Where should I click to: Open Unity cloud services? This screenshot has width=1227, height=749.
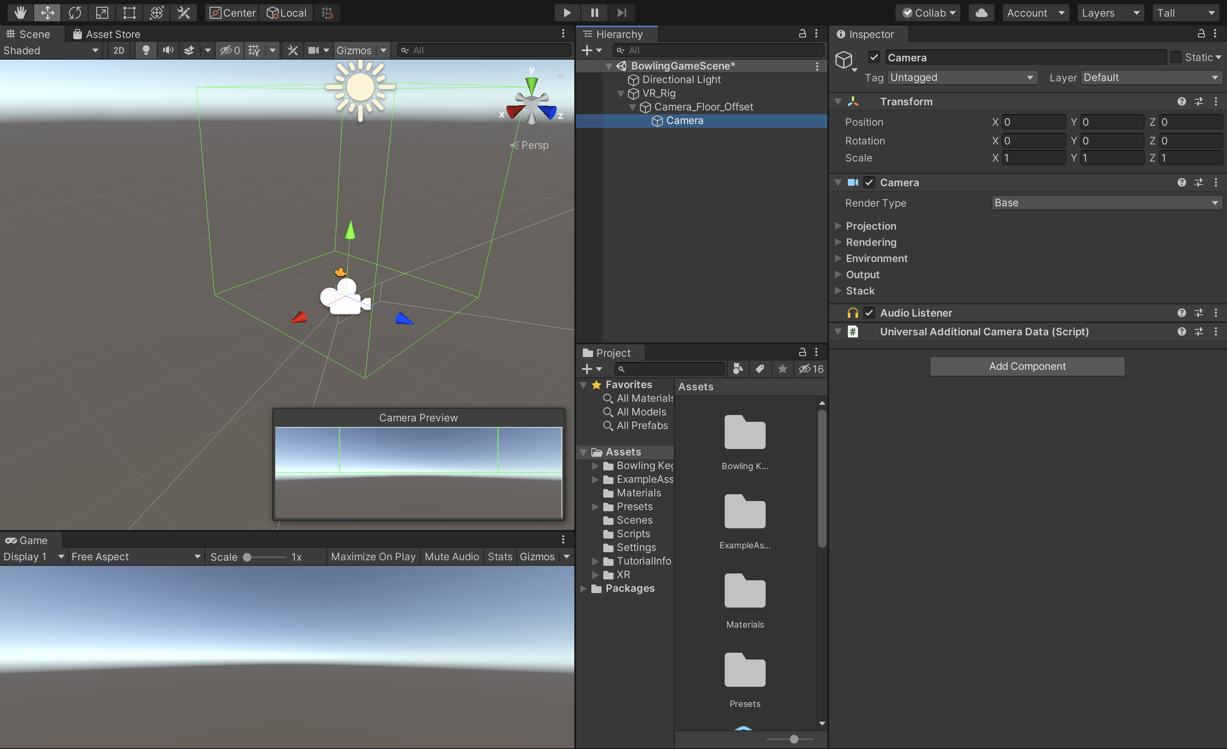coord(981,12)
